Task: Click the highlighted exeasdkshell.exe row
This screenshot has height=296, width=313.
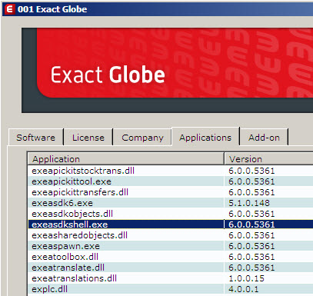Action: pos(171,224)
